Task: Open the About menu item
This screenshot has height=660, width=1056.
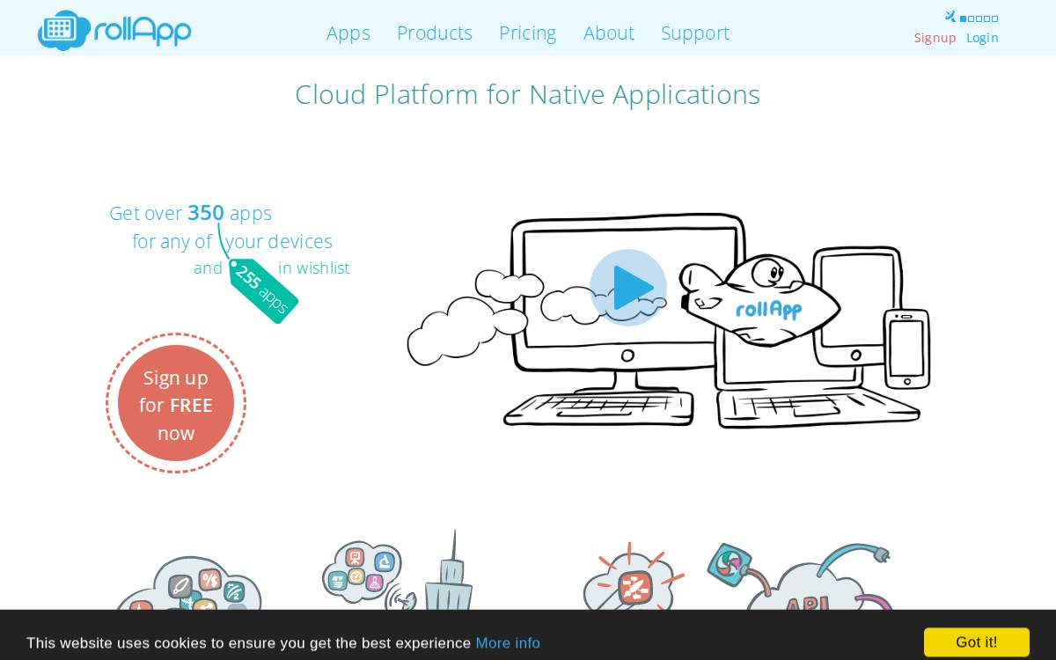Action: pyautogui.click(x=609, y=33)
